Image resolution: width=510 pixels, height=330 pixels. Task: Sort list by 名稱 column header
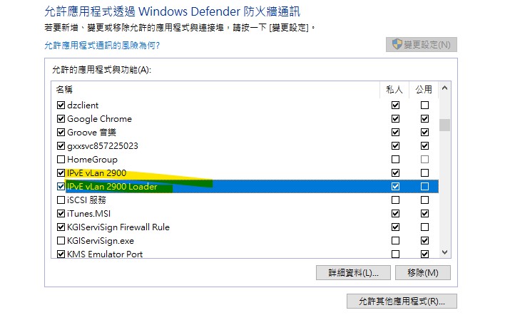(x=65, y=89)
